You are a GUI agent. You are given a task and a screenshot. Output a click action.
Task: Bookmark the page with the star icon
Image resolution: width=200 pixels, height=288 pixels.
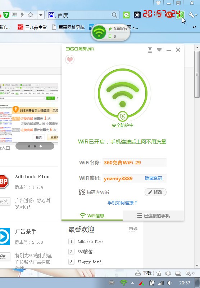(31, 15)
